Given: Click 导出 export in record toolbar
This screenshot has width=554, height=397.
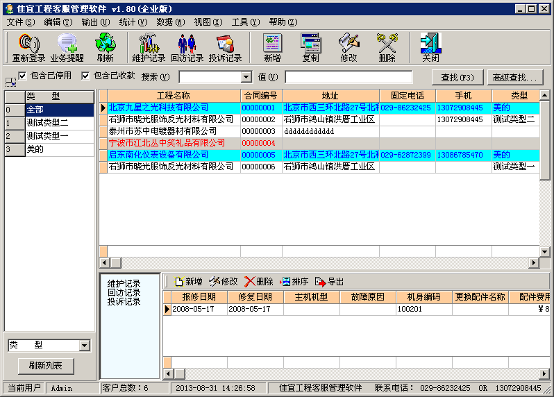Looking at the screenshot, I should click(329, 282).
